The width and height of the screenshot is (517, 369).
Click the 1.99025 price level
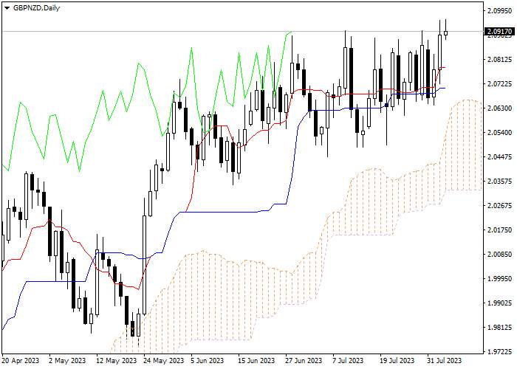click(x=499, y=303)
